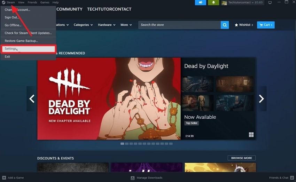Click the Cart shopping cart icon
This screenshot has width=296, height=182.
261,25
